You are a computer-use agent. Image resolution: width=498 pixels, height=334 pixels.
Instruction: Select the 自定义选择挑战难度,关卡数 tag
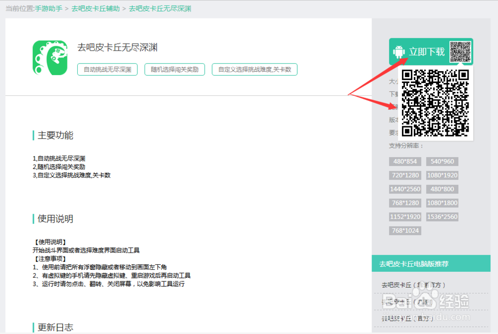254,70
